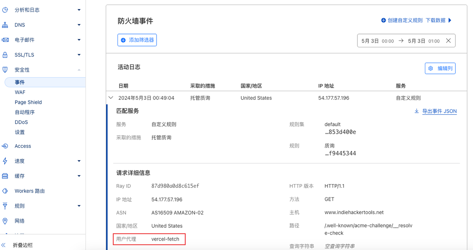Click the Access icon in sidebar

[5, 146]
